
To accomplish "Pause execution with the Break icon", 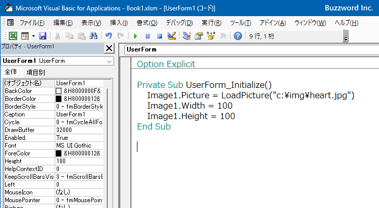I will coord(147,36).
